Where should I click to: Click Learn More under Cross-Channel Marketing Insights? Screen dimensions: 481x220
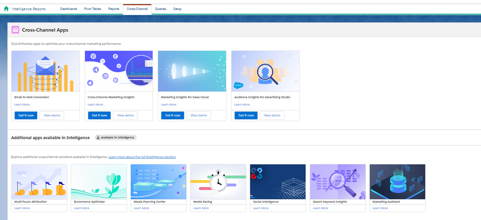pos(95,105)
